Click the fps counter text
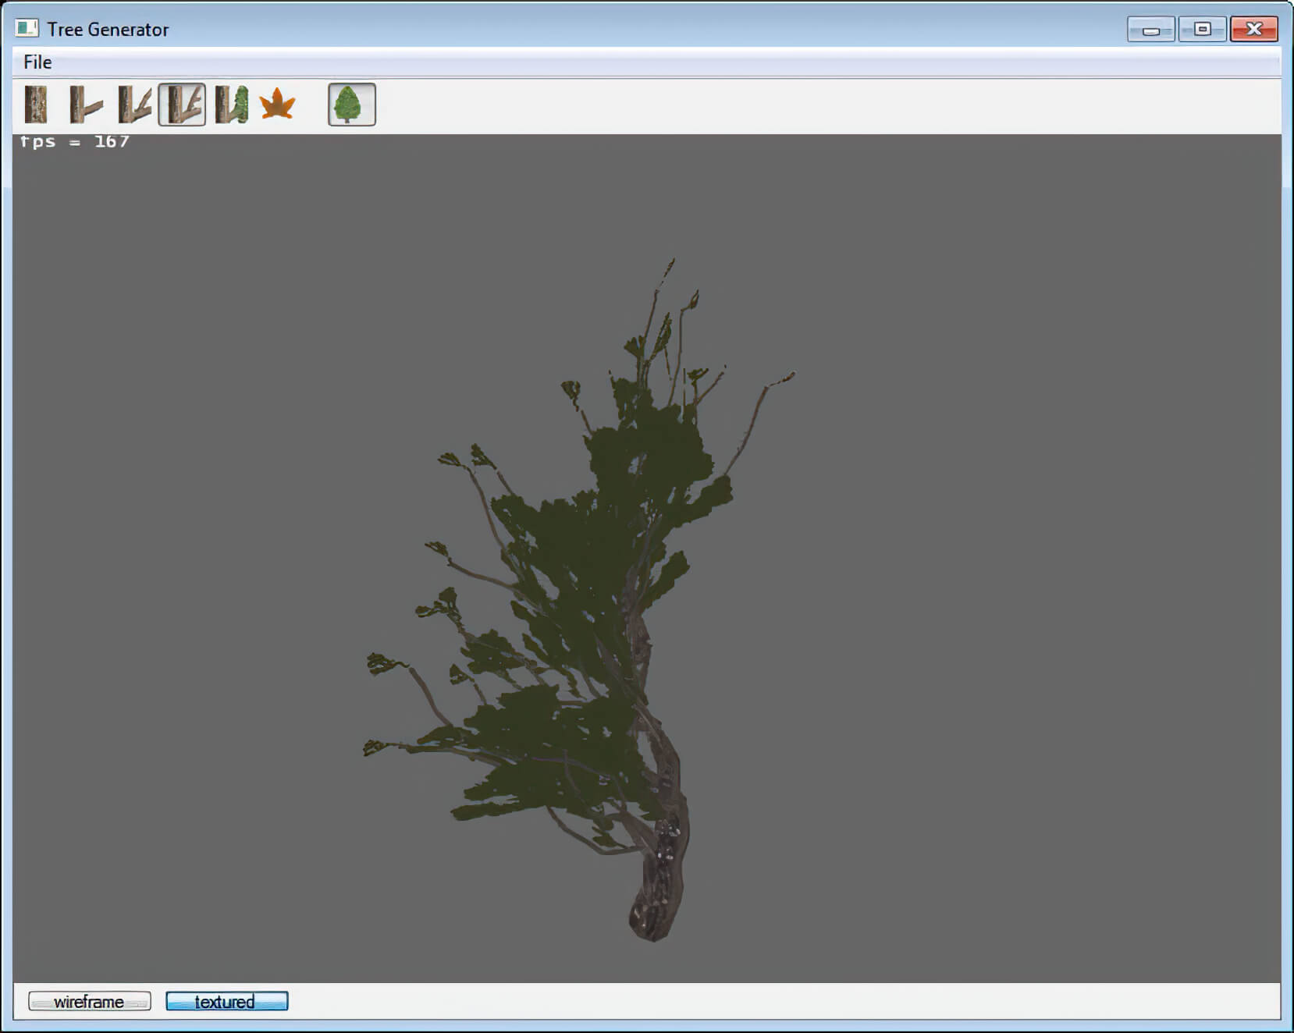This screenshot has width=1294, height=1033. [75, 142]
